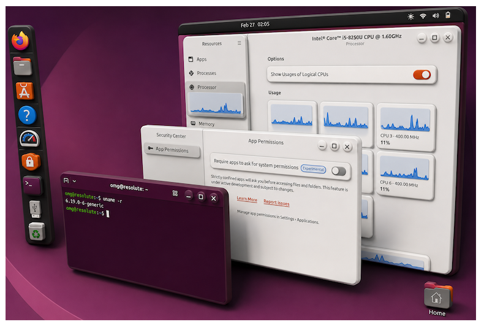Click the Manage app permissions in Settings text
The height and width of the screenshot is (327, 484).
point(278,217)
